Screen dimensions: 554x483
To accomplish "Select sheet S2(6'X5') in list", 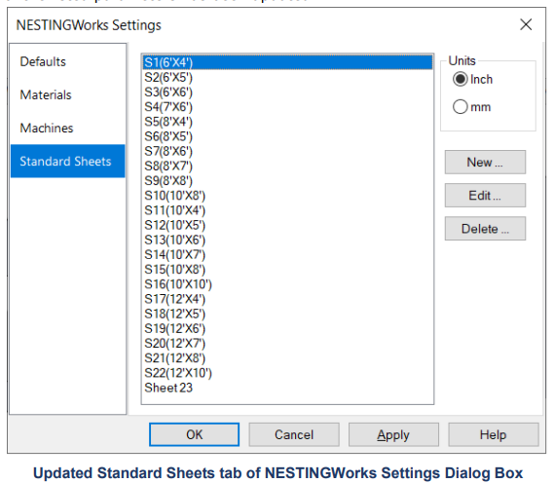I will click(287, 77).
